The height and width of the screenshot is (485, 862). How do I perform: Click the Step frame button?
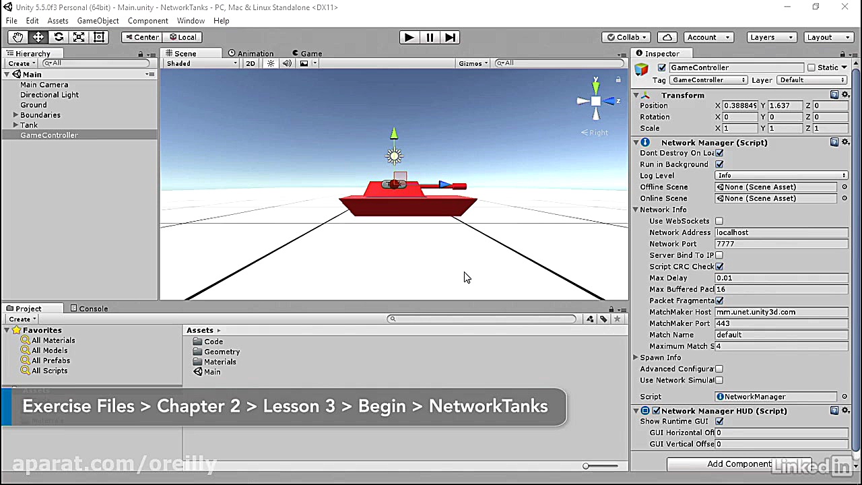coord(451,37)
